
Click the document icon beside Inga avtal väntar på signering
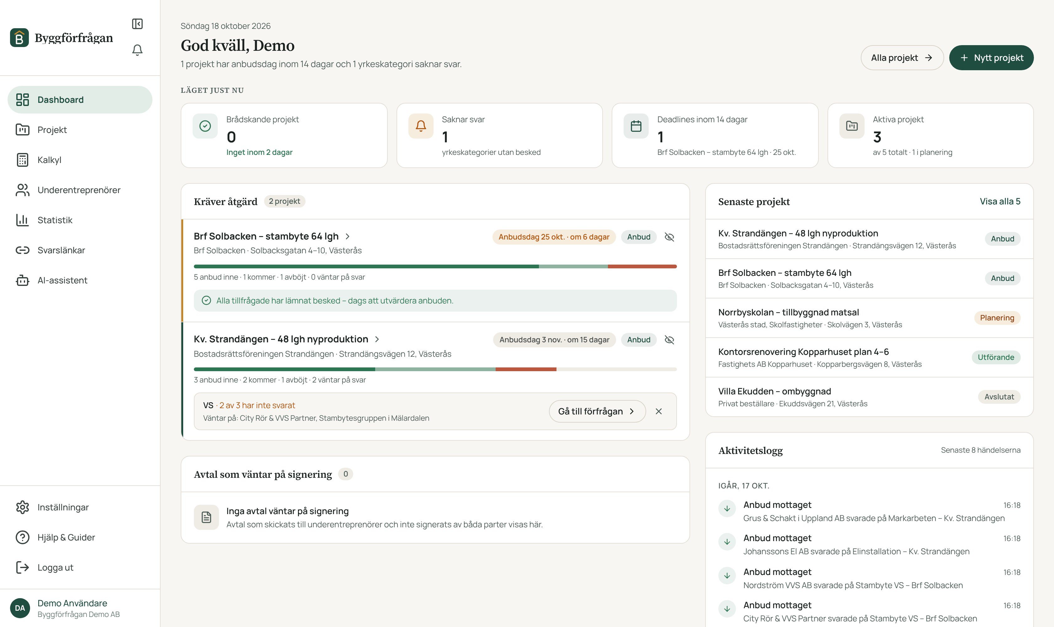coord(206,517)
